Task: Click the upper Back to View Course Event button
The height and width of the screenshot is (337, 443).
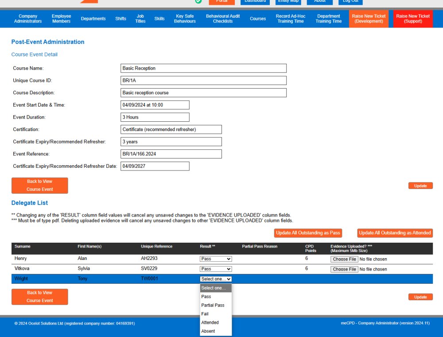Action: 40,186
